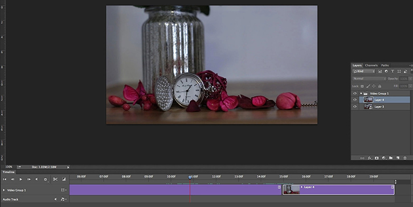The height and width of the screenshot is (207, 413).
Task: Open the Normal blend mode dropdown
Action: (x=369, y=78)
